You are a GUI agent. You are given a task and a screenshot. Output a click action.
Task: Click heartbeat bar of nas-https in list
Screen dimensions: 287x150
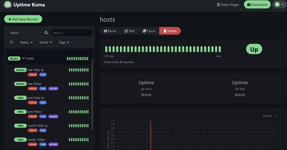point(79,84)
